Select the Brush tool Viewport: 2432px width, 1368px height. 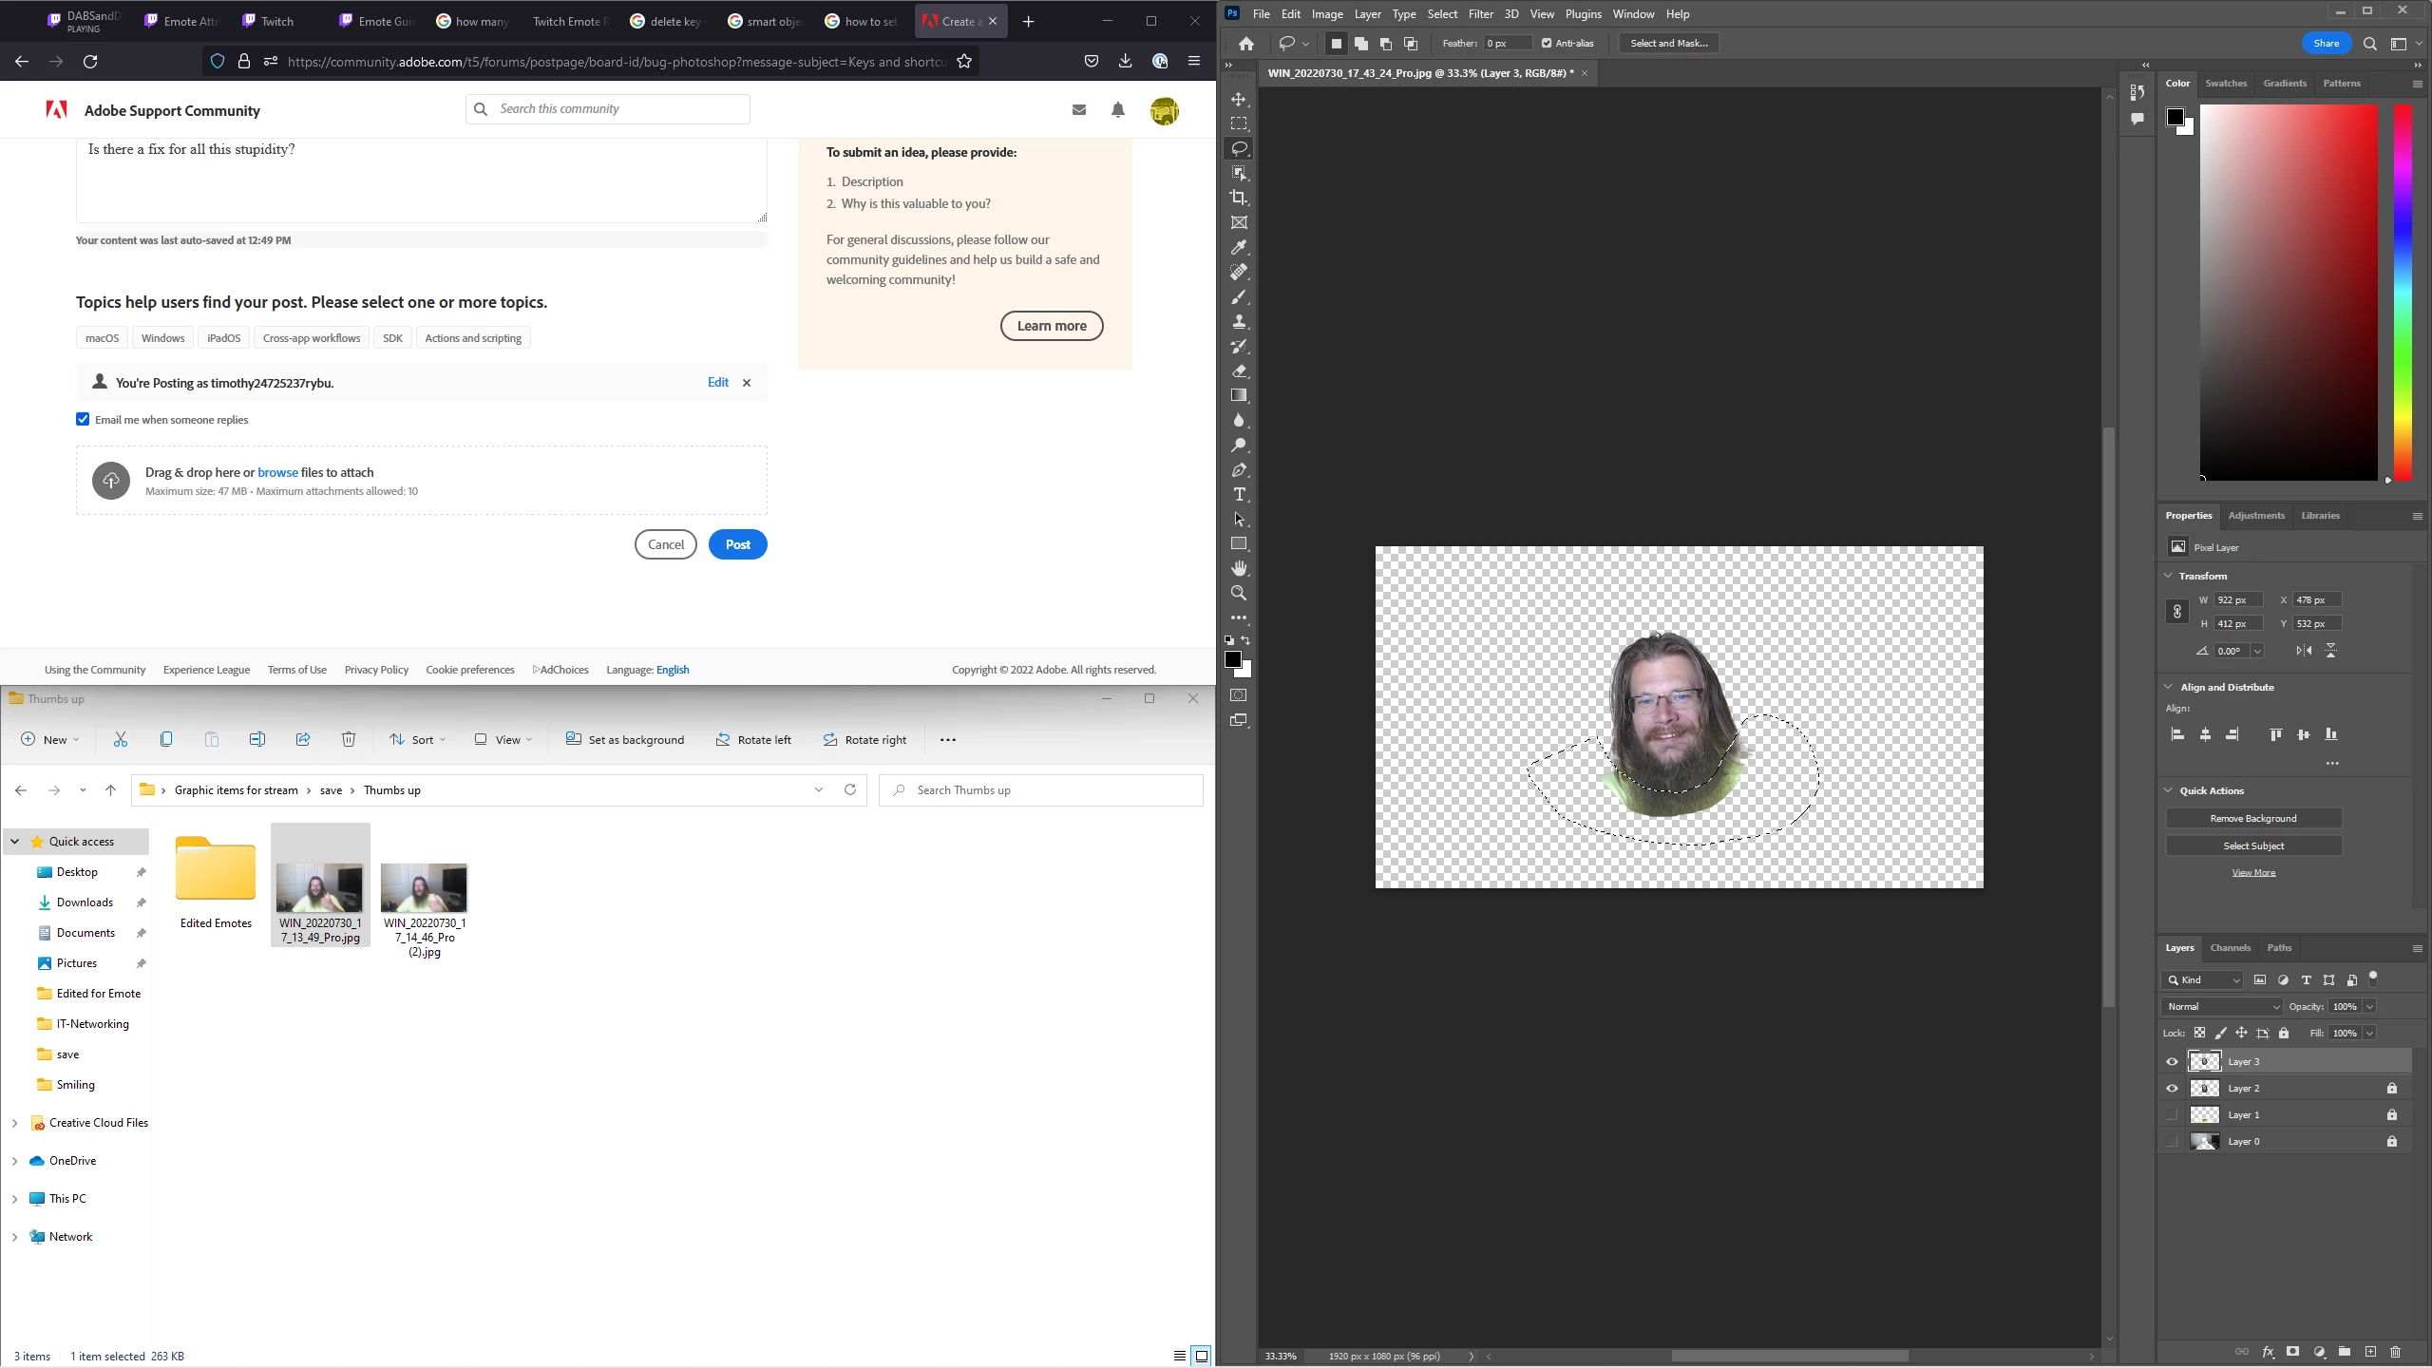tap(1239, 297)
